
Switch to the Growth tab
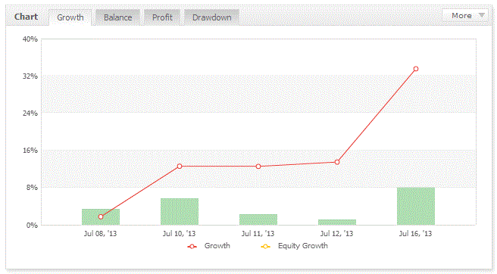coord(70,17)
